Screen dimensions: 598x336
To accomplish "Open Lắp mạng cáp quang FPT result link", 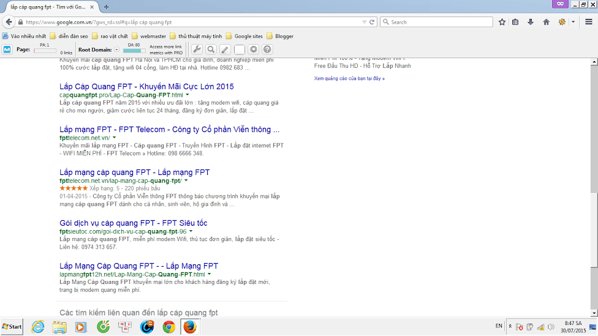I will pos(134,172).
